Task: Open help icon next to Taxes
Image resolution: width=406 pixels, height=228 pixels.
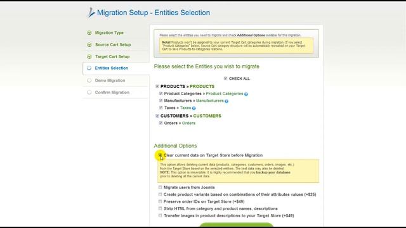Action: click(x=193, y=108)
